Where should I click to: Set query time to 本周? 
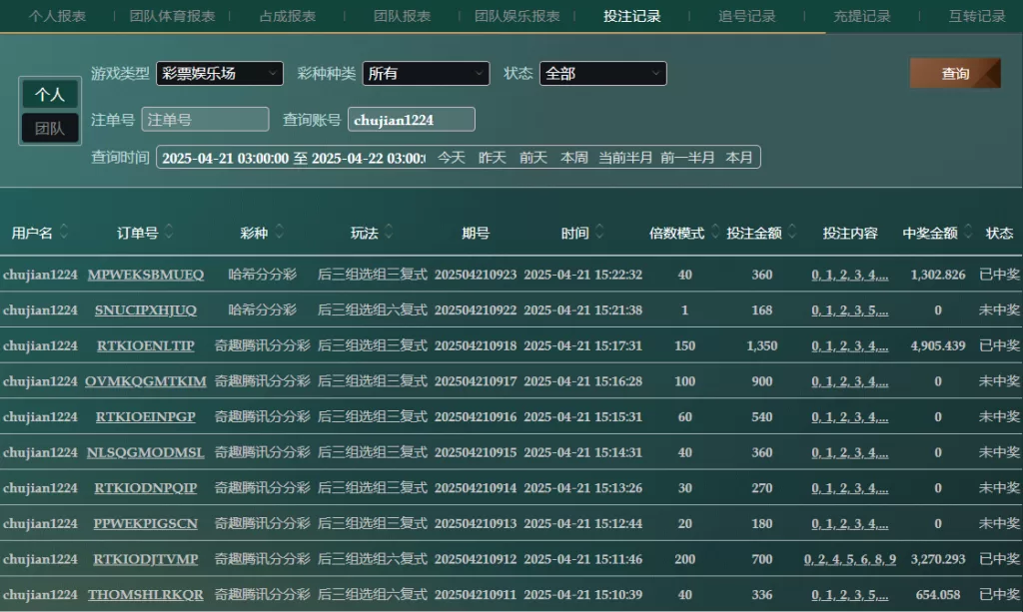574,158
